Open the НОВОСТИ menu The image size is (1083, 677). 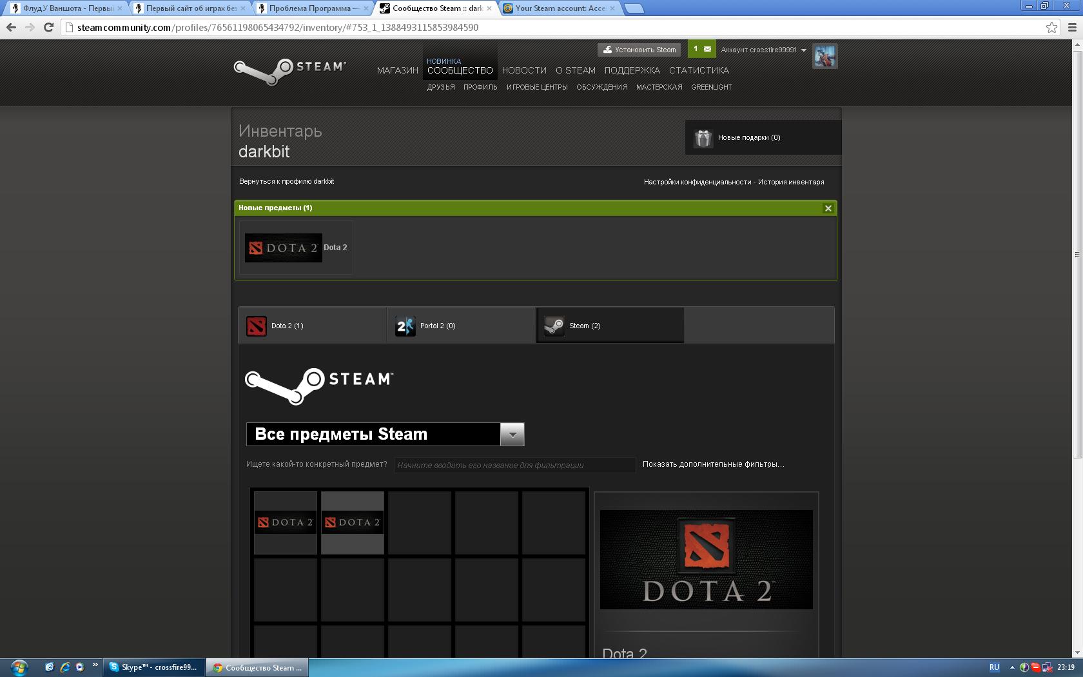(524, 70)
